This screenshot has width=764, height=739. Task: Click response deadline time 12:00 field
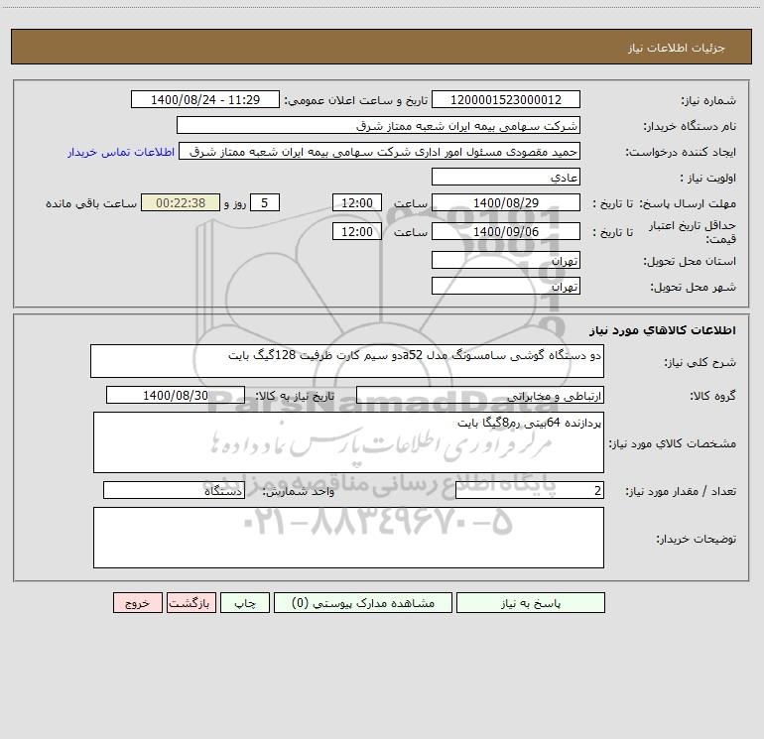pyautogui.click(x=356, y=202)
